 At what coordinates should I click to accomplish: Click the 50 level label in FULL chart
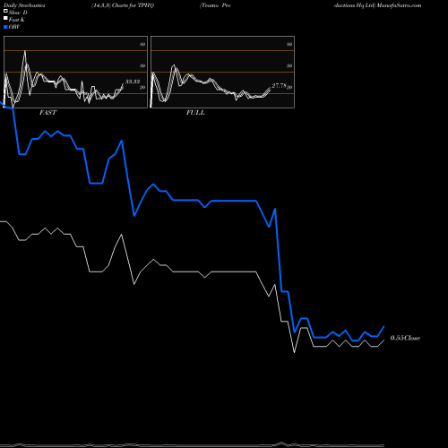[x=289, y=65]
